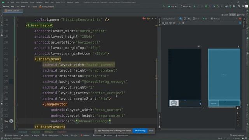The image size is (249, 140).
Task: Open the Device Manager toolbar icon
Action: point(230,7)
